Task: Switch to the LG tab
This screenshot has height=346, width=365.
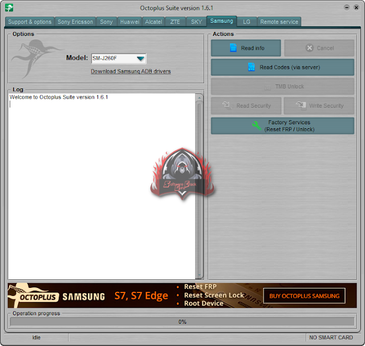Action: pos(247,22)
